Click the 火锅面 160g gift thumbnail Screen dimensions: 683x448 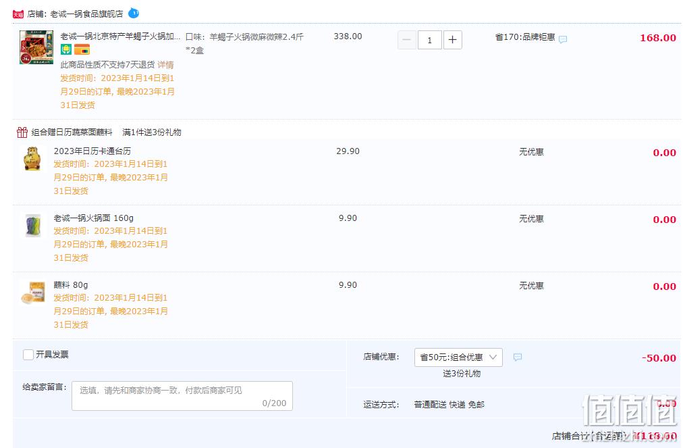[33, 225]
